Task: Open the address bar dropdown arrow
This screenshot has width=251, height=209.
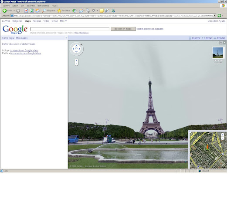Action: click(215, 16)
